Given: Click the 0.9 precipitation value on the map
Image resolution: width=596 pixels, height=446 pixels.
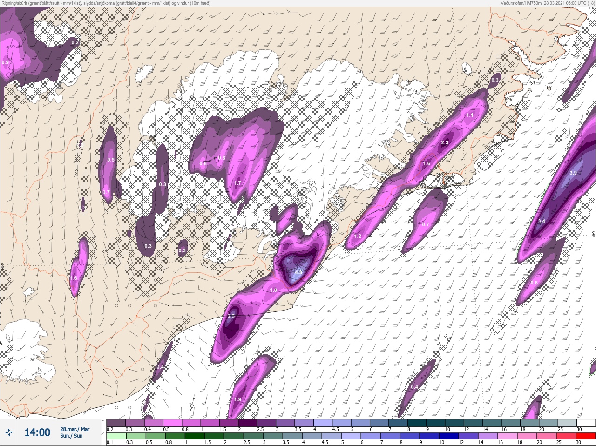Looking at the screenshot, I should click(5, 62).
